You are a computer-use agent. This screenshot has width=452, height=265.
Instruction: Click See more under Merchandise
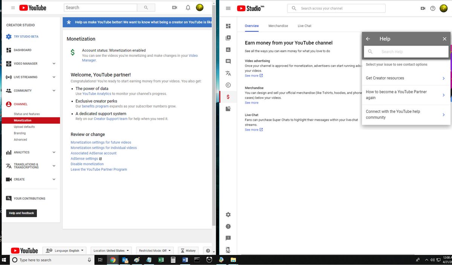252,103
